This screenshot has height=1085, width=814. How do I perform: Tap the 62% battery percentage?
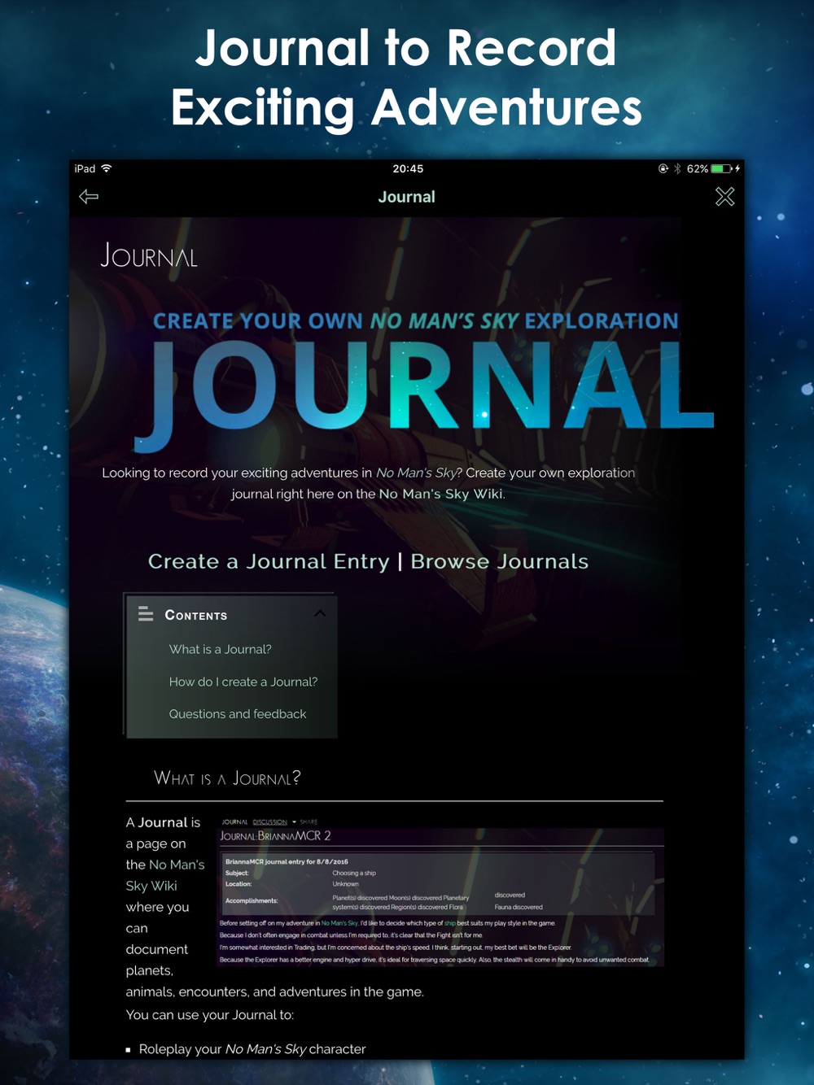(697, 168)
